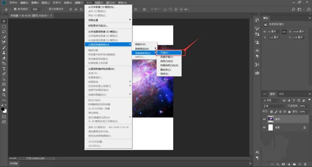Select the Zoom magnifier tool
312x167 pixels.
4,95
